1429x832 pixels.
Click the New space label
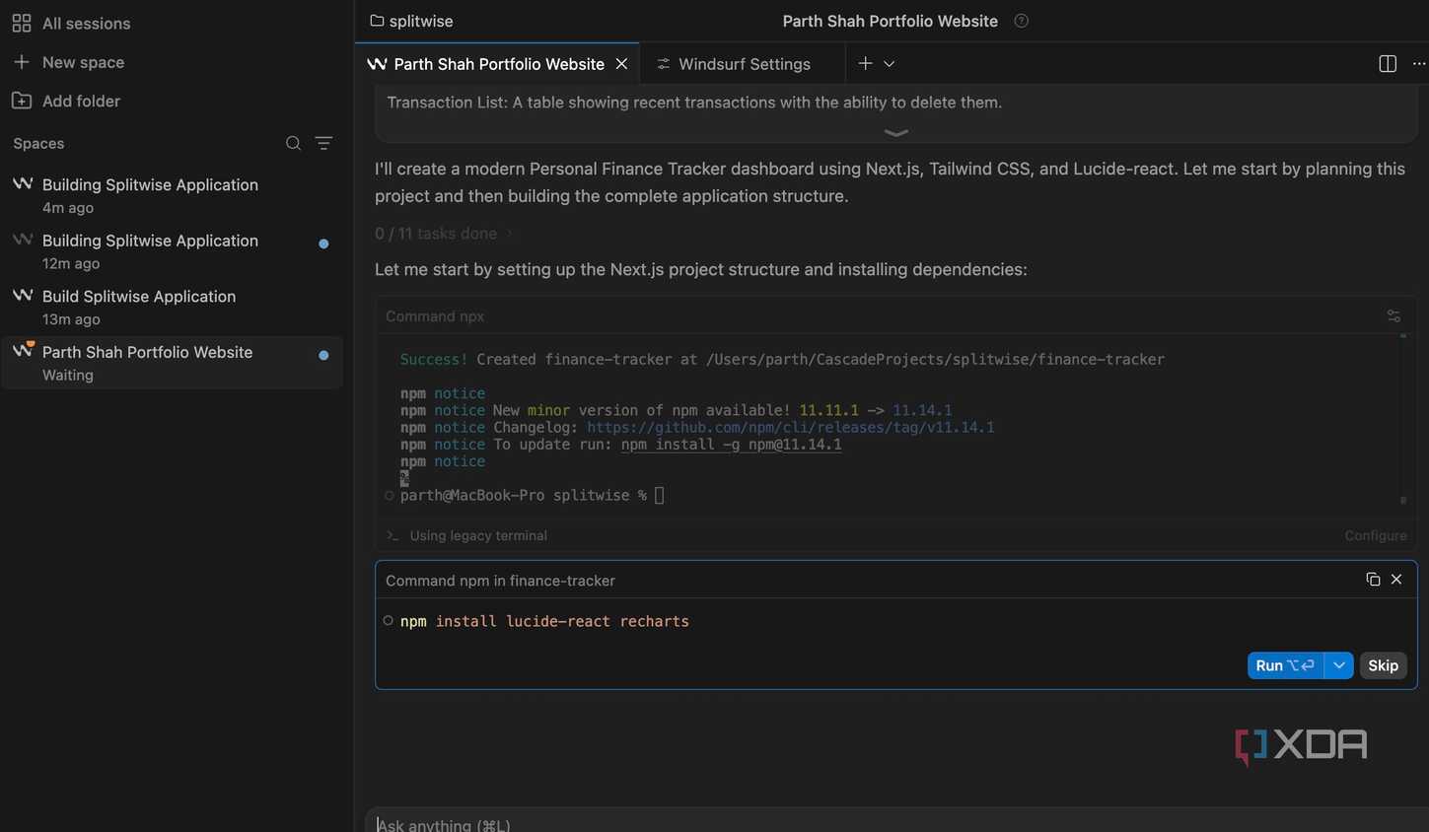tap(83, 62)
